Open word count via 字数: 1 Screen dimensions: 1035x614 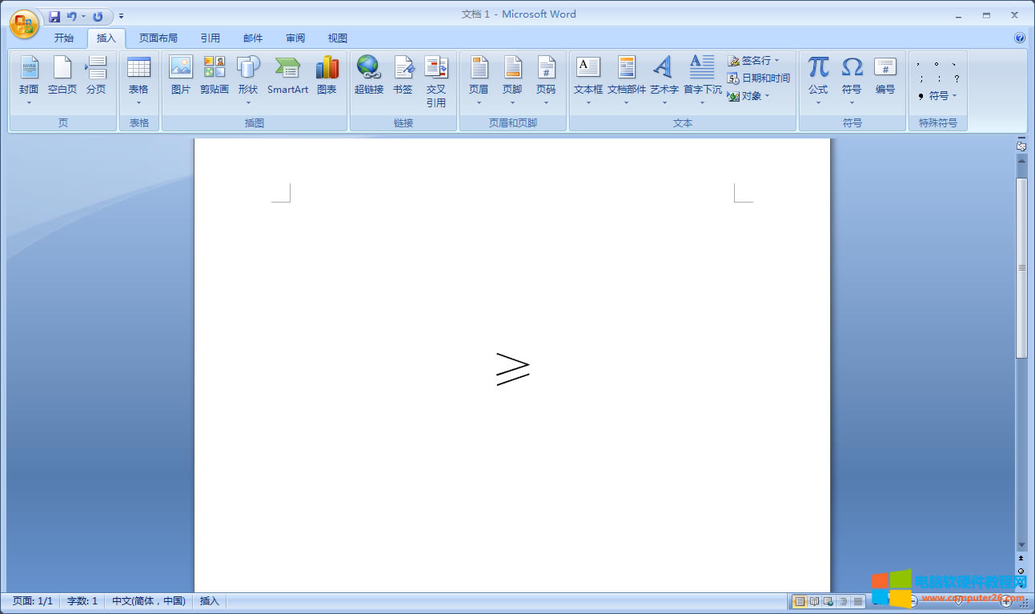82,601
